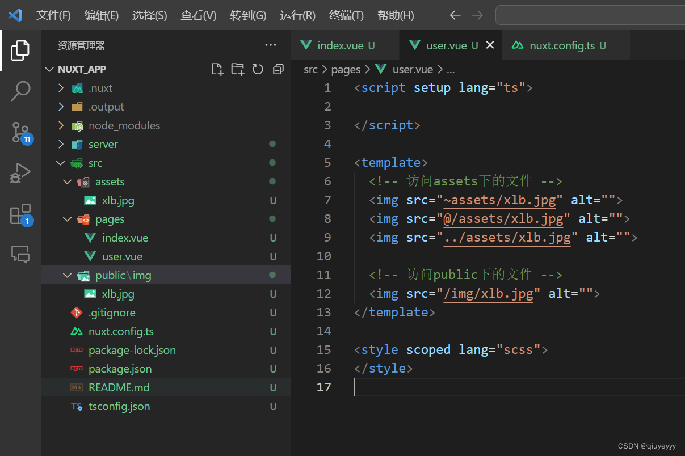Click the command center search box
685x456 pixels.
click(x=590, y=15)
